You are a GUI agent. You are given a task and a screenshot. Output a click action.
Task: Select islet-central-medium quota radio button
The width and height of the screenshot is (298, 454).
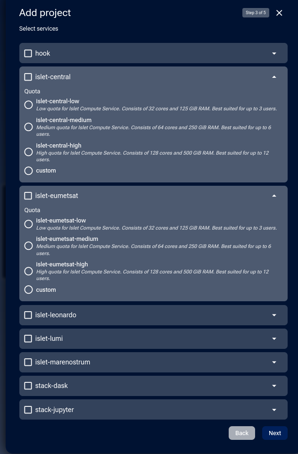(29, 127)
